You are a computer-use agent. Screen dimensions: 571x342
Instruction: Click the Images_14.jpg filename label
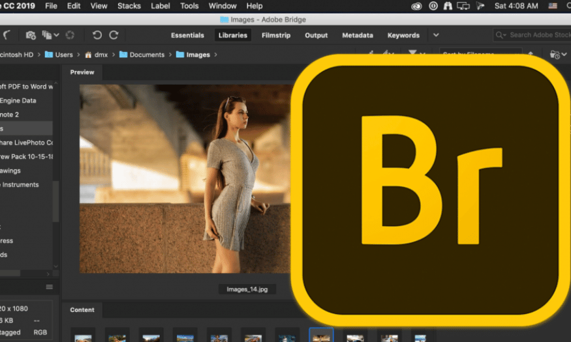[x=247, y=289]
